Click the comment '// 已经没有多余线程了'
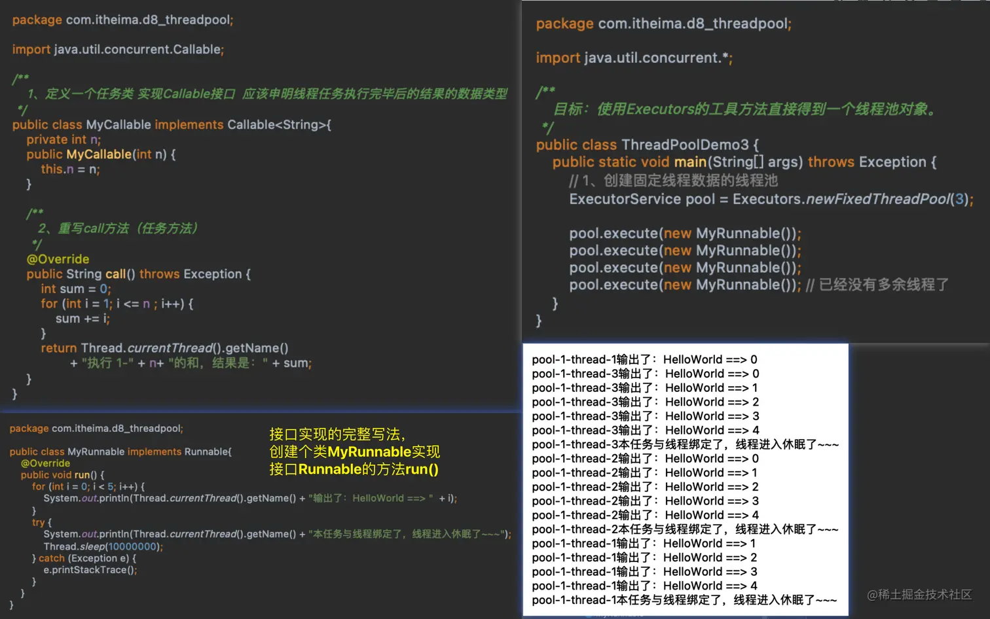 pos(877,285)
